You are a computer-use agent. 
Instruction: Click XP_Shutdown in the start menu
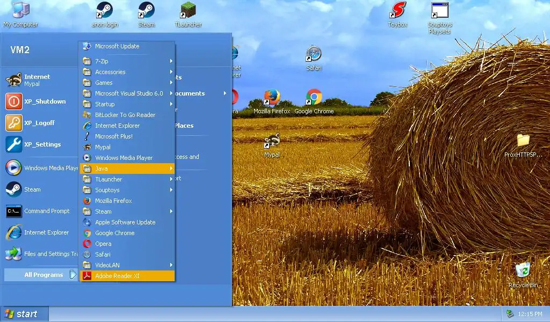point(39,101)
